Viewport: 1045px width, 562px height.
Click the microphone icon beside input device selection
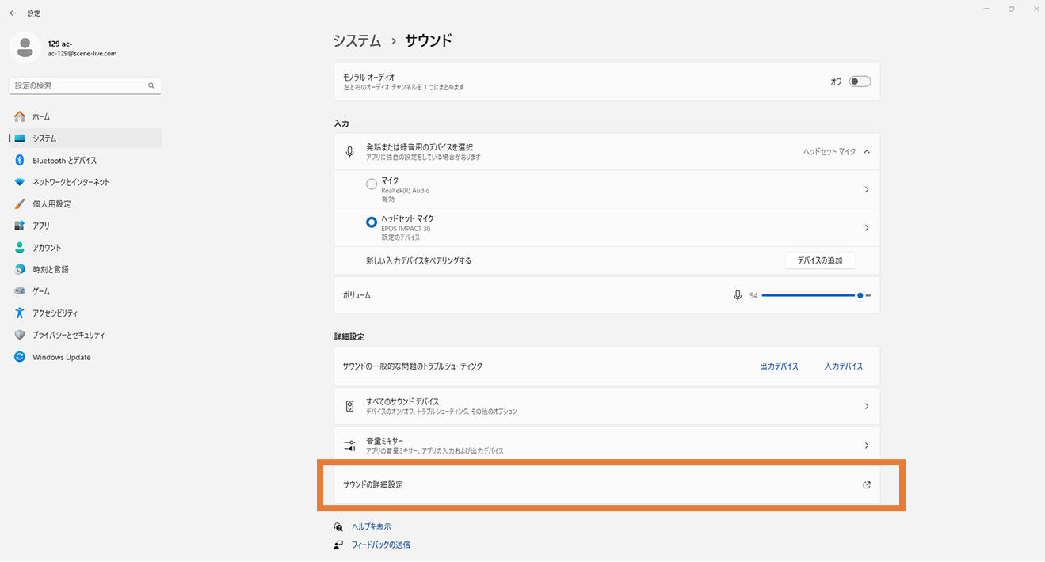(349, 152)
